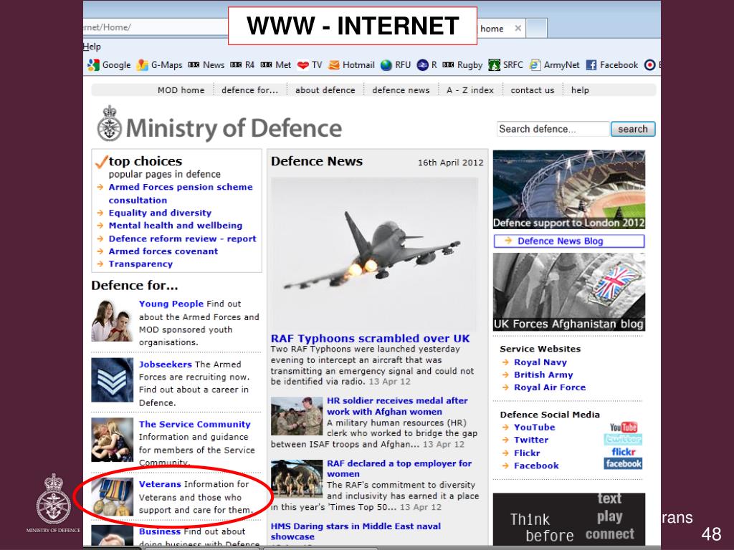
Task: Open Equality and diversity link
Action: click(160, 213)
